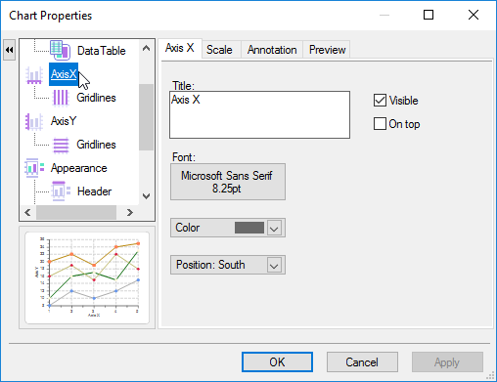This screenshot has width=497, height=382.
Task: Select the DataTable icon in tree
Action: (x=60, y=51)
